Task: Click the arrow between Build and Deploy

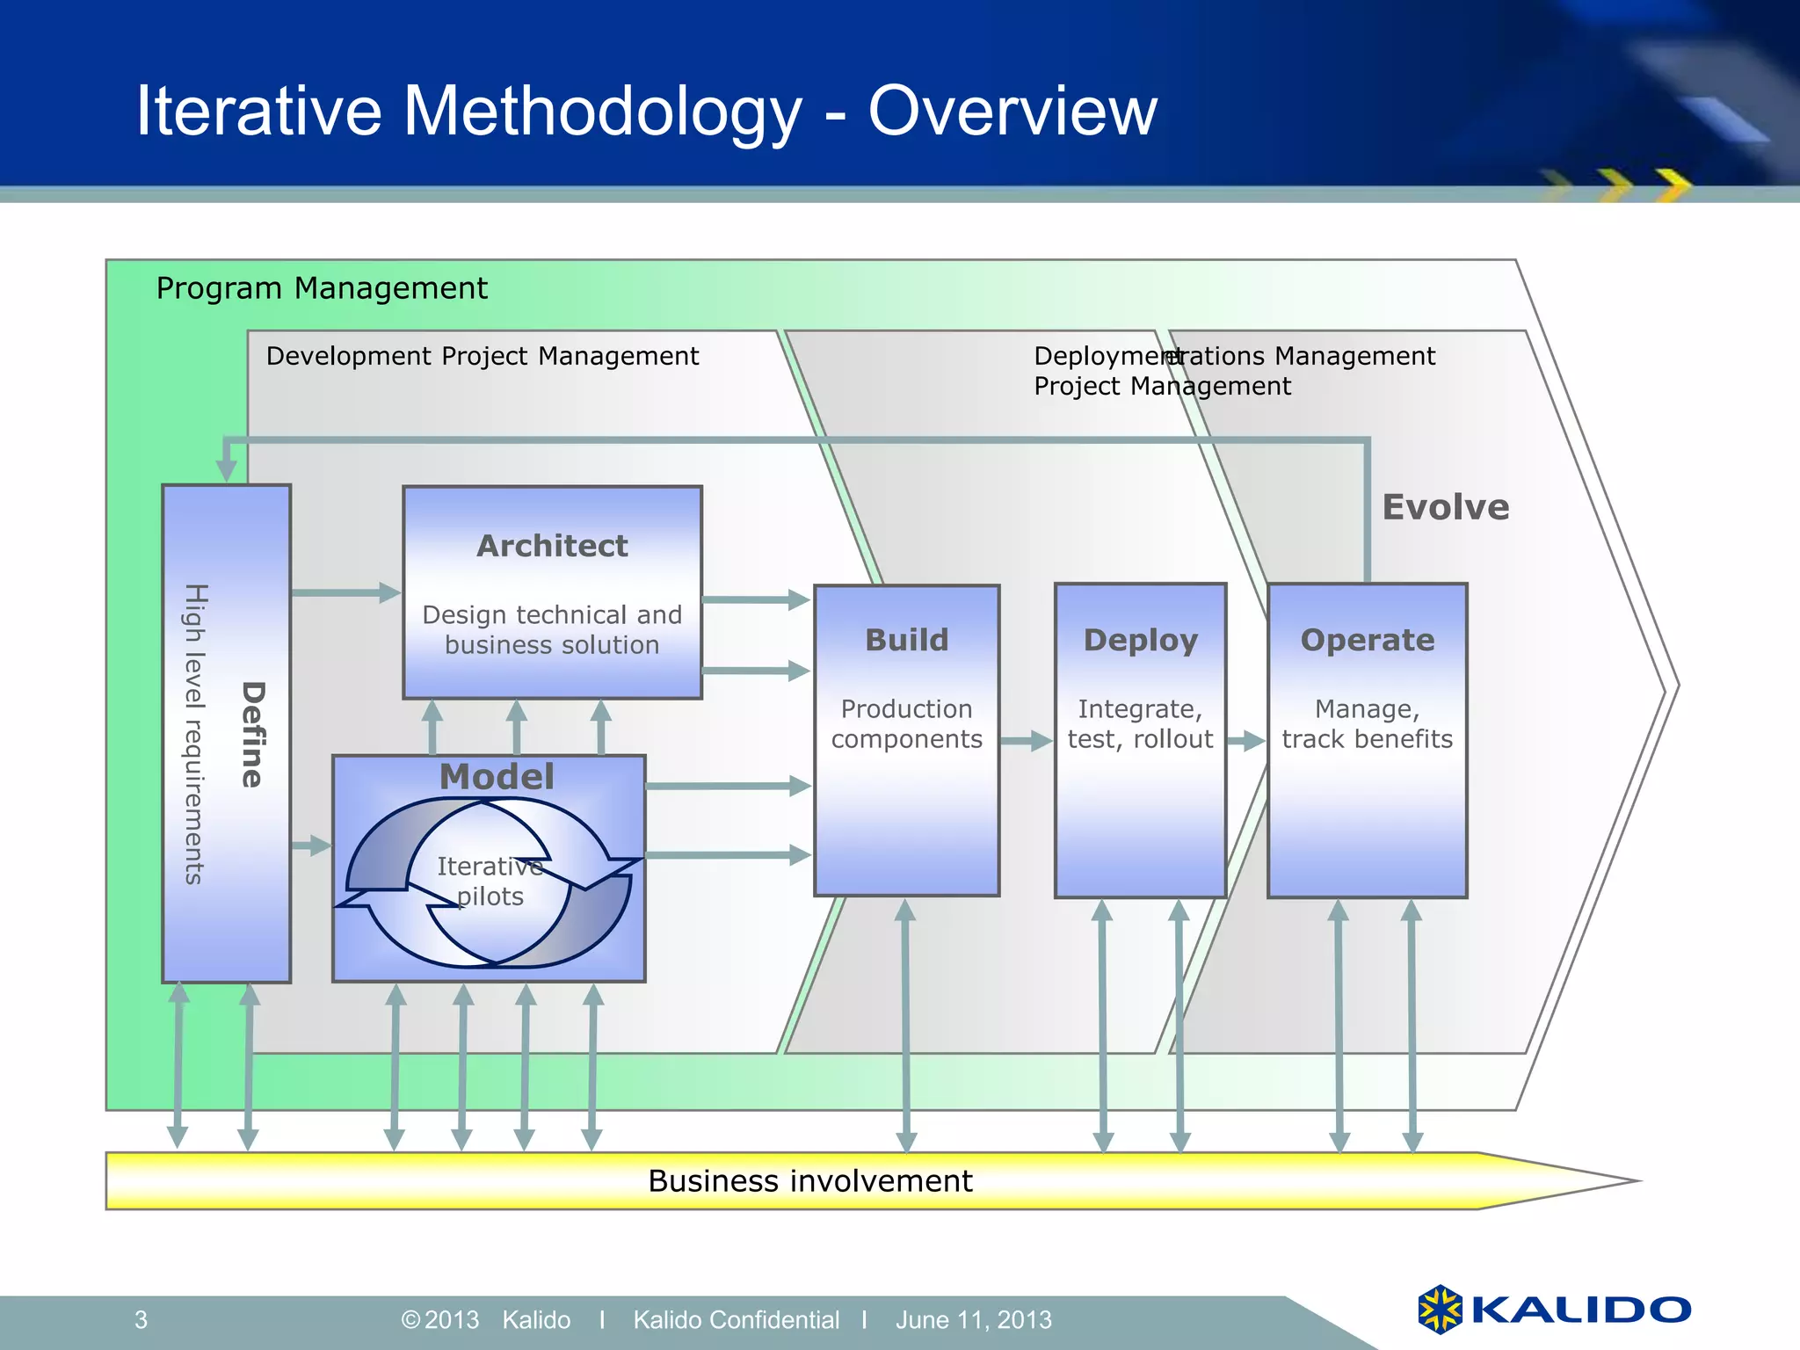Action: pyautogui.click(x=1026, y=741)
